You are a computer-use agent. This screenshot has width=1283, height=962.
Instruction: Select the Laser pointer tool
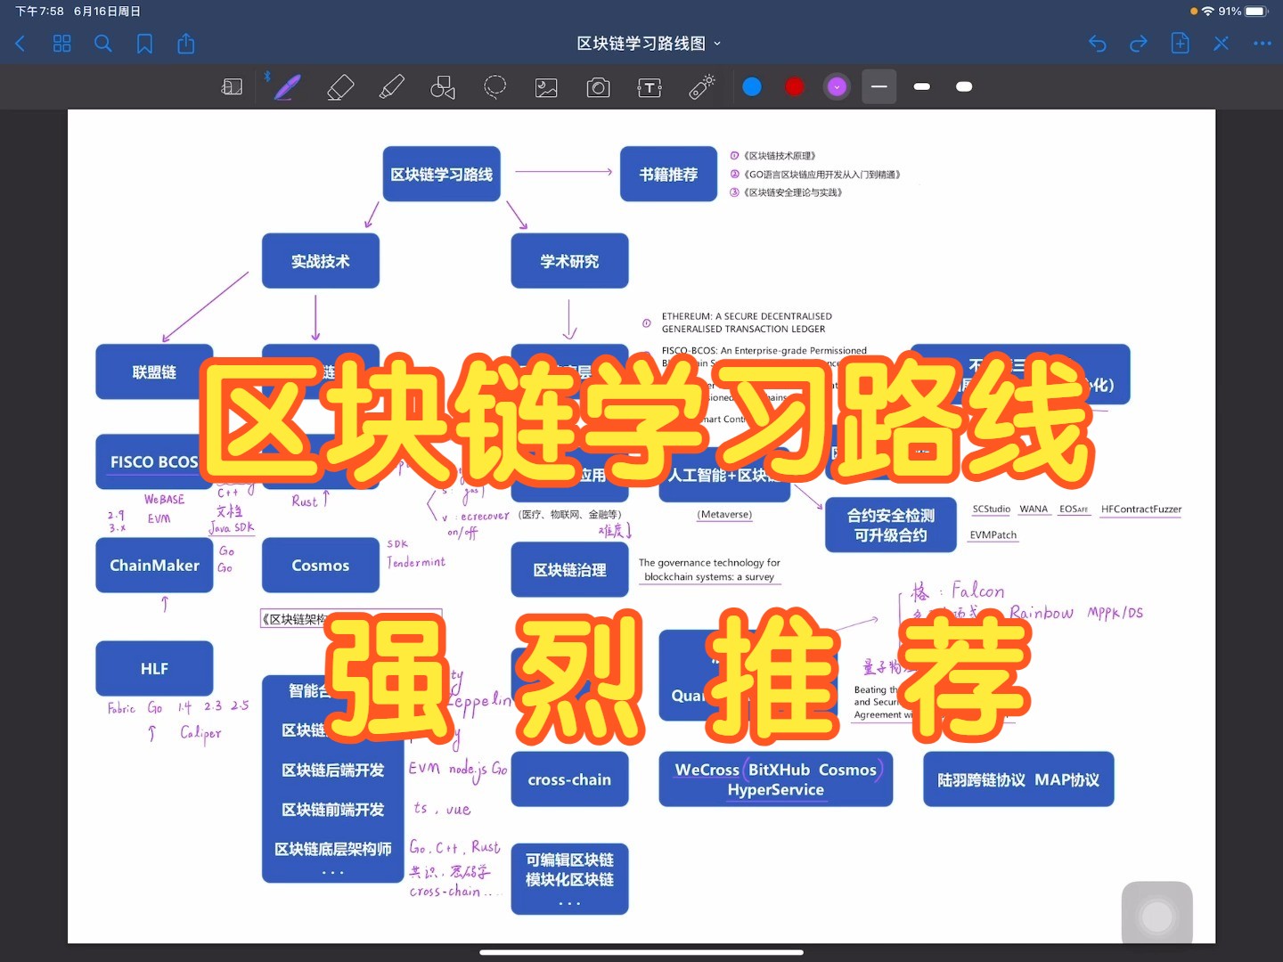702,86
